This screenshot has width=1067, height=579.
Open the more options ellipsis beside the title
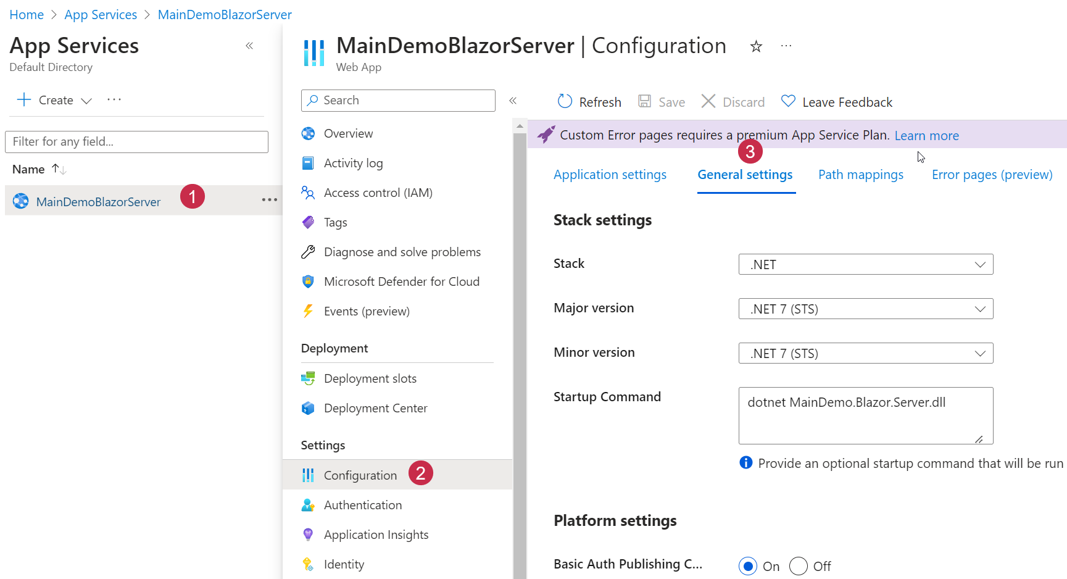(786, 46)
